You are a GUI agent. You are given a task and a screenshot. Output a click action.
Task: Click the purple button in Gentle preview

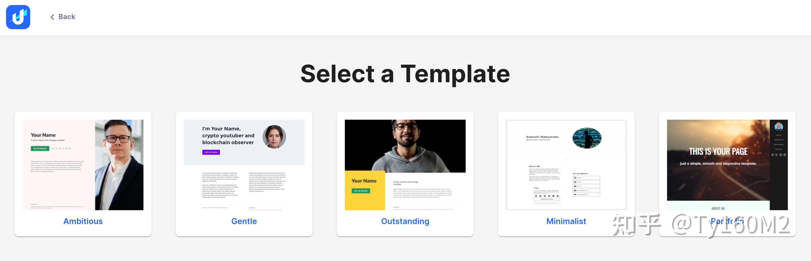click(x=211, y=152)
